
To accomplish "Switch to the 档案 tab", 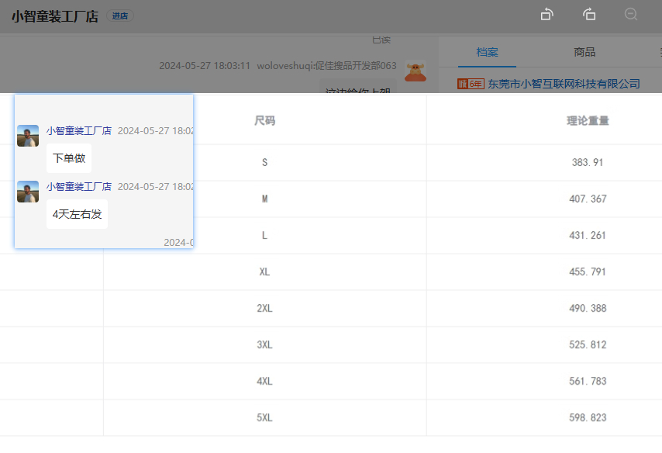I will tap(487, 52).
